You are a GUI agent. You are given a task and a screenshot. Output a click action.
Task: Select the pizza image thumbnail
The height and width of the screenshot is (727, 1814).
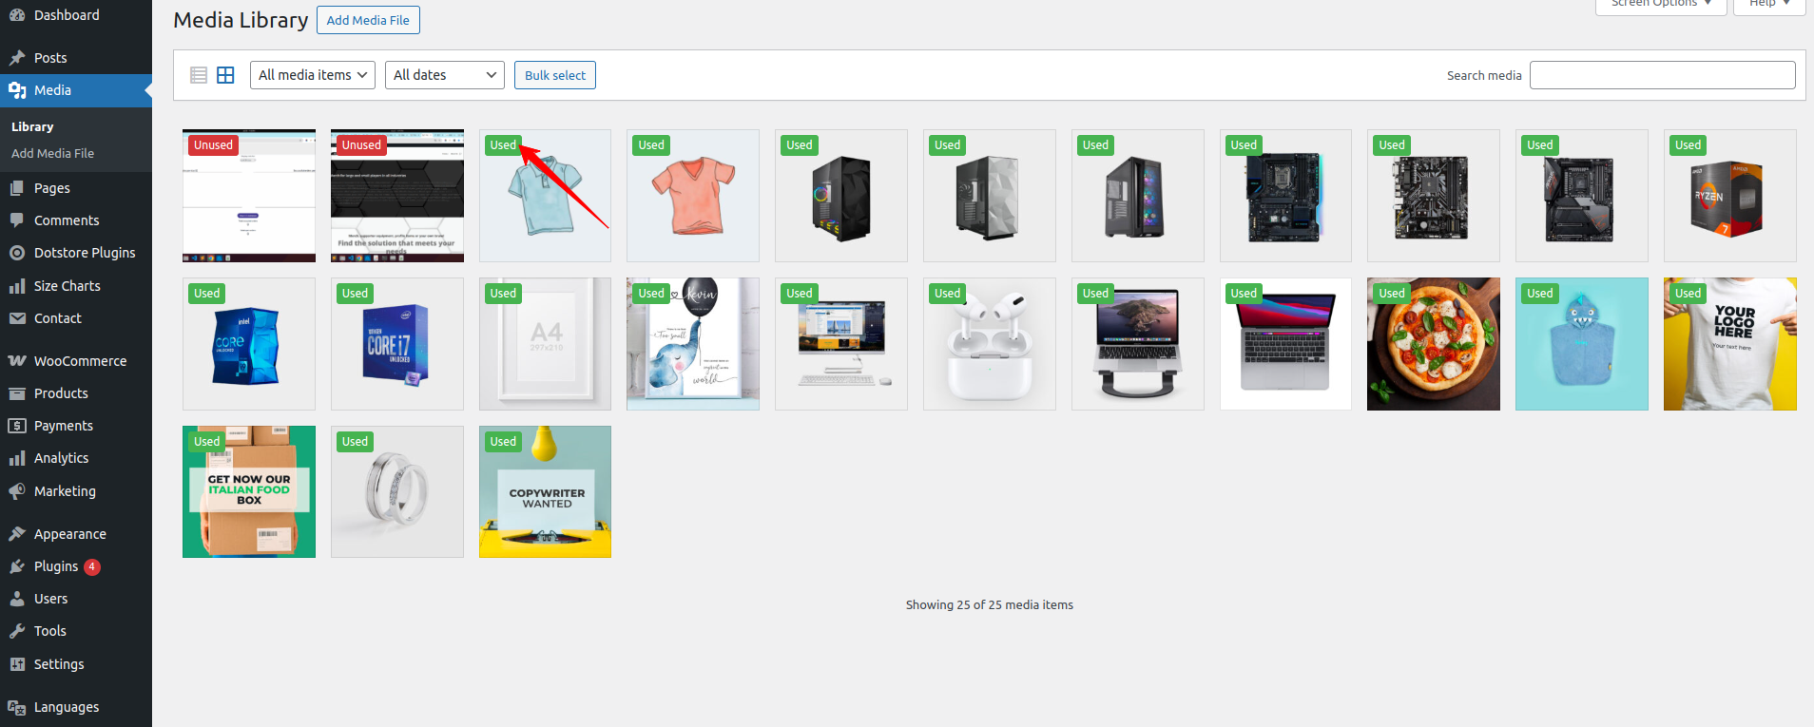(1433, 344)
